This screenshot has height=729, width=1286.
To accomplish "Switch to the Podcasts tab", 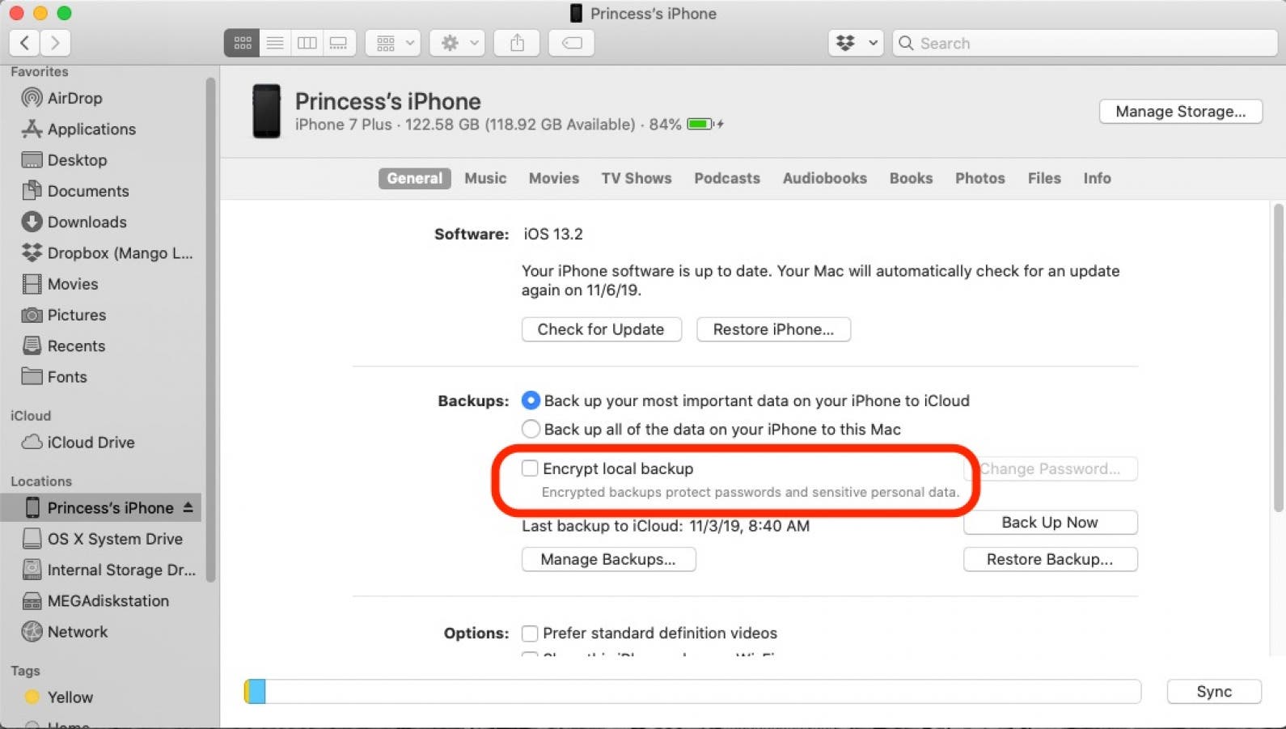I will (x=727, y=178).
